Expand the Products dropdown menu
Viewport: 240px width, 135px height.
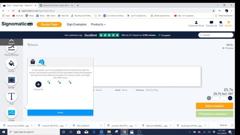98,24
